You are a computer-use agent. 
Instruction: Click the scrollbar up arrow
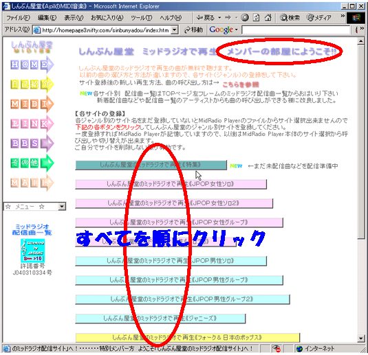361,41
